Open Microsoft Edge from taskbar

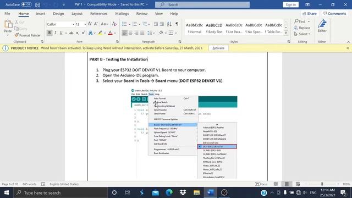click(169, 193)
